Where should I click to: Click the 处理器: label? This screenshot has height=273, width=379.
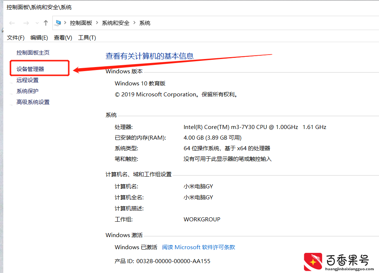124,127
